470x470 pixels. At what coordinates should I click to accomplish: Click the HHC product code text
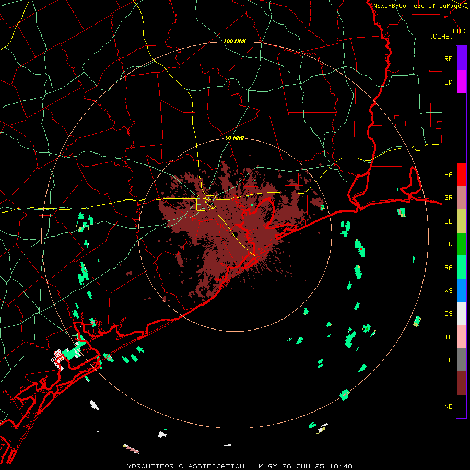(459, 31)
